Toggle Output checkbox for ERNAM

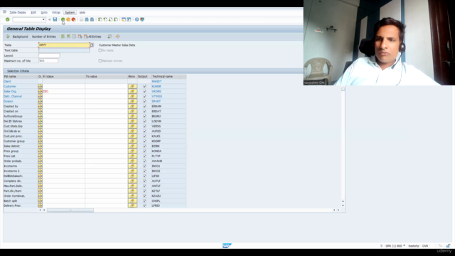144,106
